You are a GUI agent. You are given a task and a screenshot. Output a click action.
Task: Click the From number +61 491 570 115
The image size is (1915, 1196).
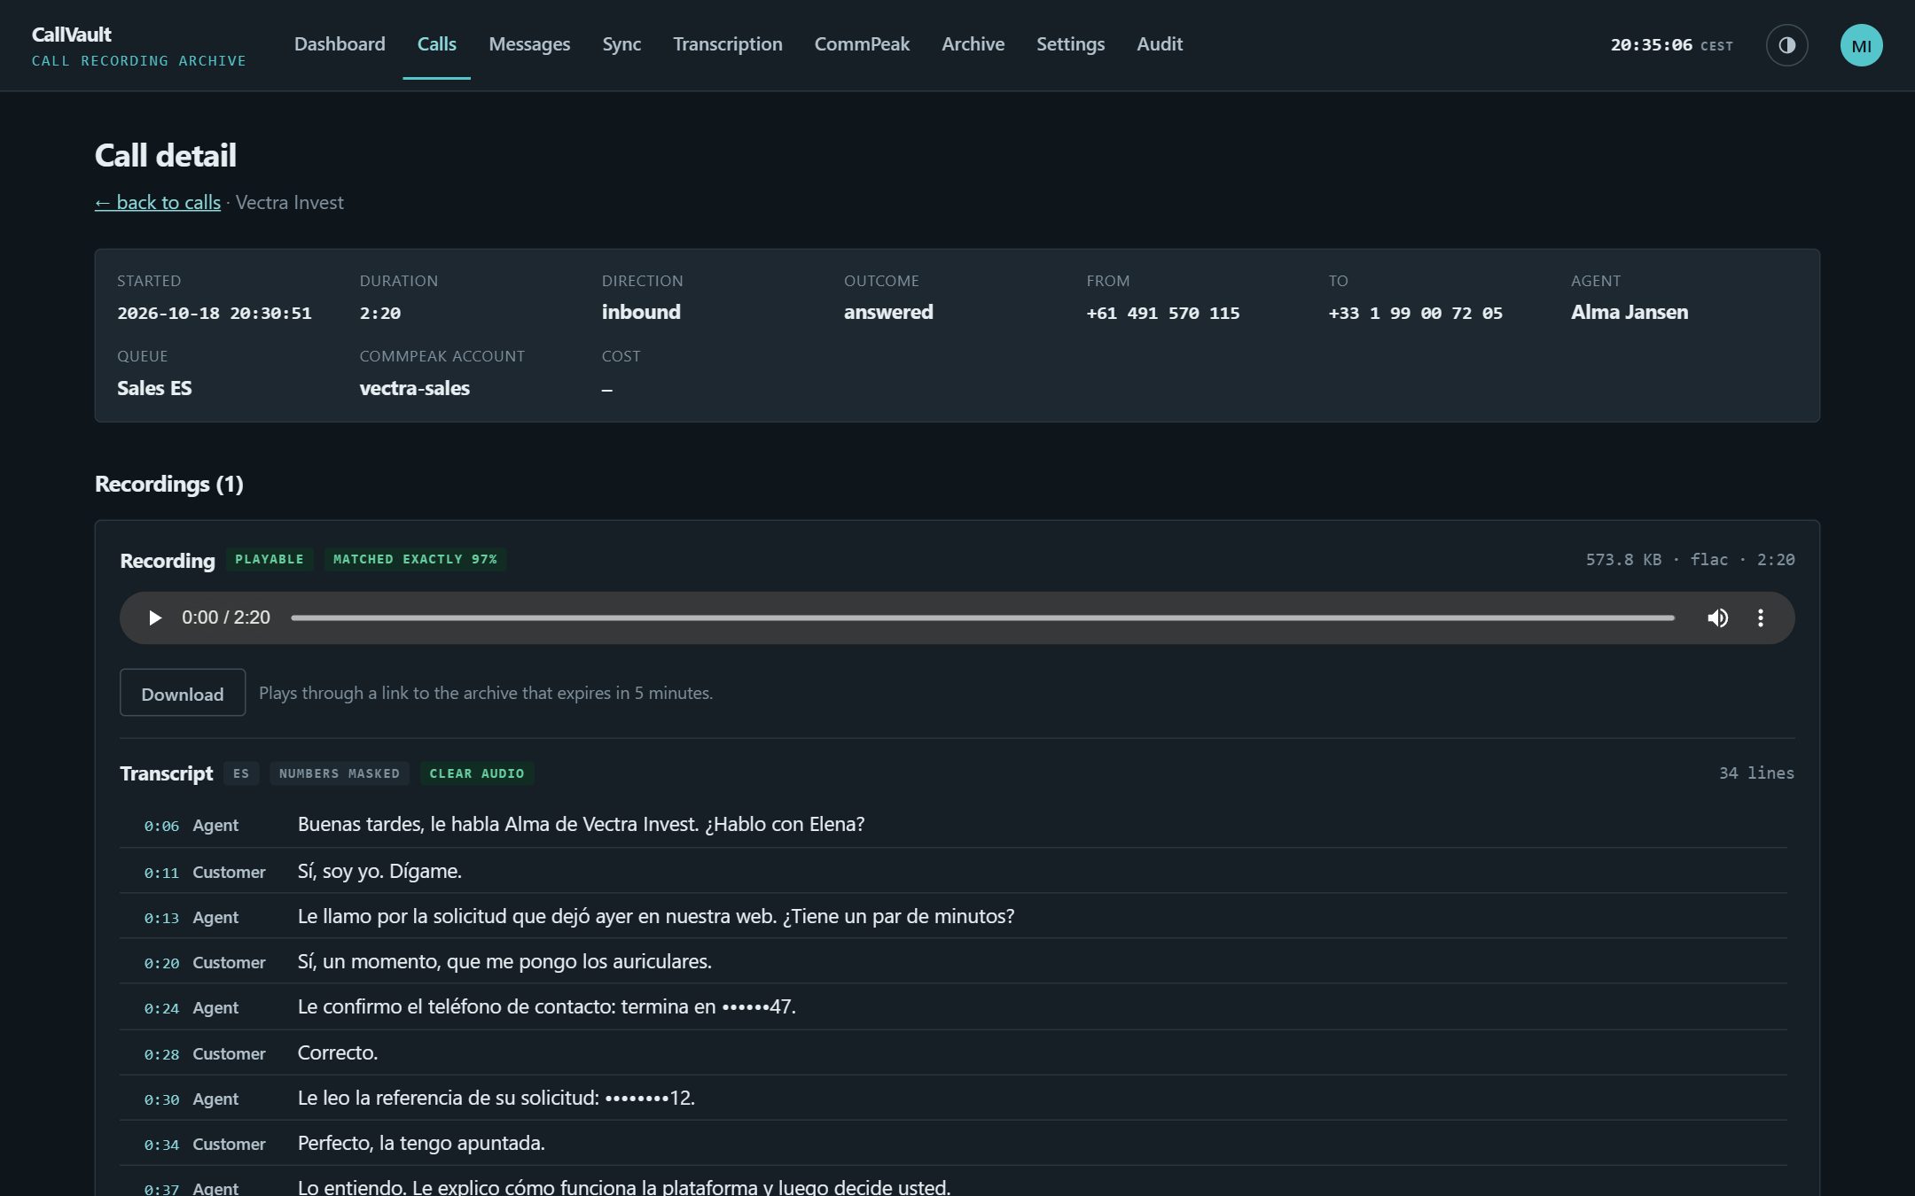click(x=1163, y=313)
